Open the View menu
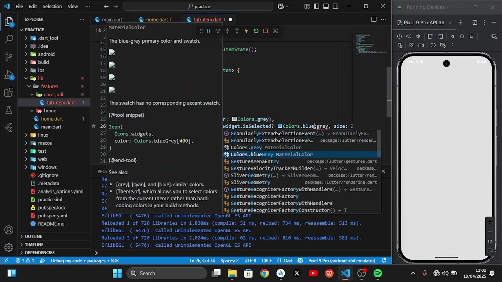Screen dimensions: 502x282 click(x=73, y=6)
